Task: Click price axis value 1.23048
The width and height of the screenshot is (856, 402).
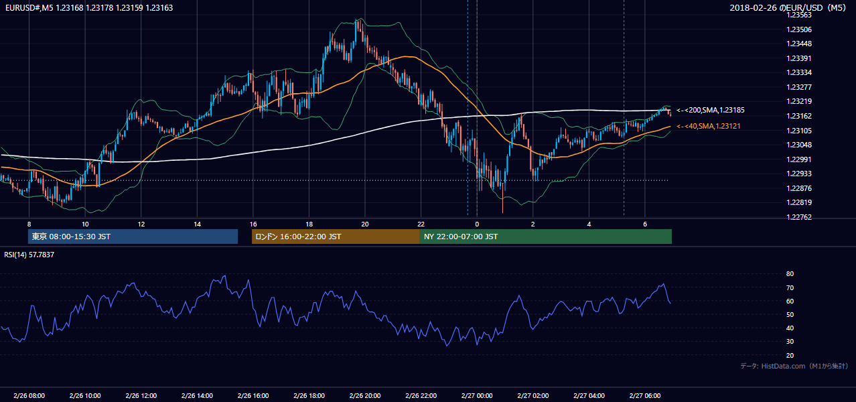Action: 798,145
